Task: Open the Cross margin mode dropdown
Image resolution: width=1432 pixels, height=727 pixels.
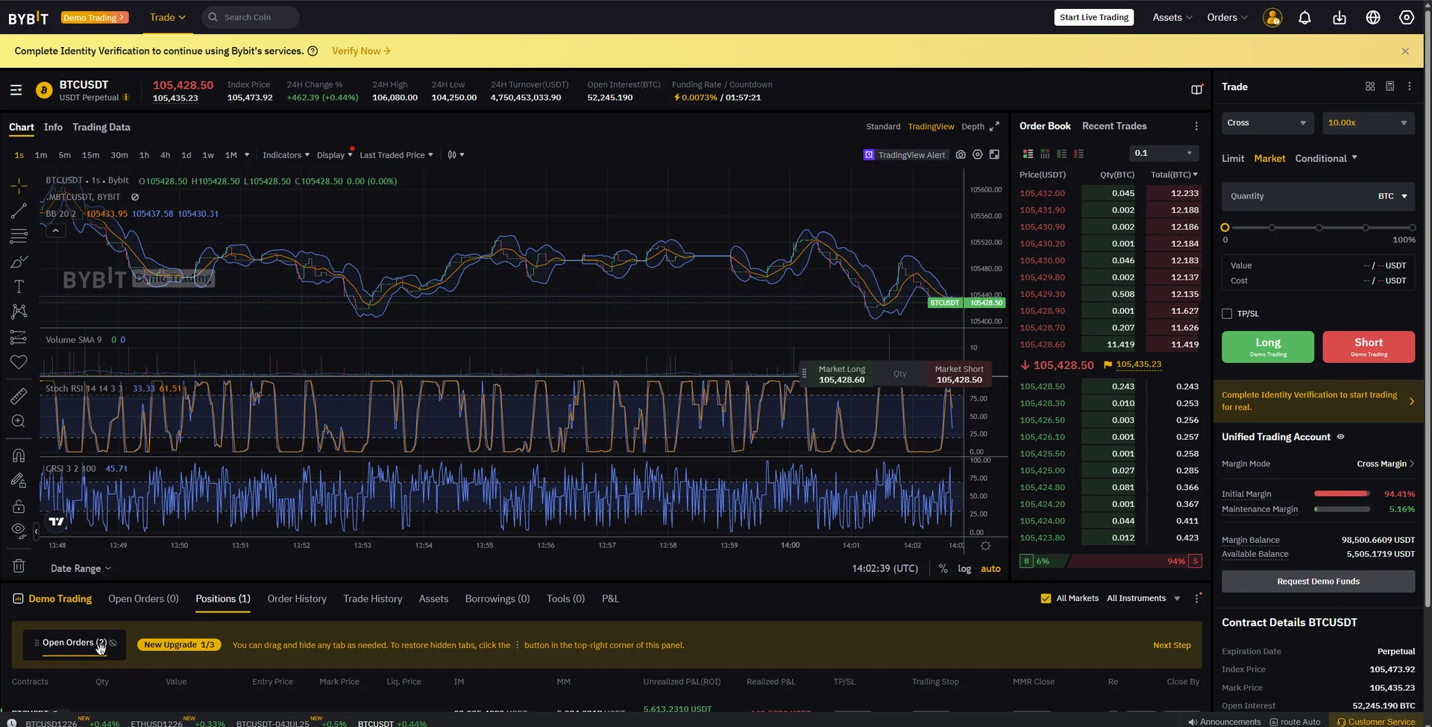Action: click(1266, 123)
